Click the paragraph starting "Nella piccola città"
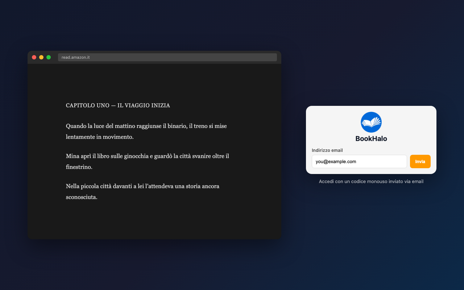464x290 pixels. tap(143, 192)
